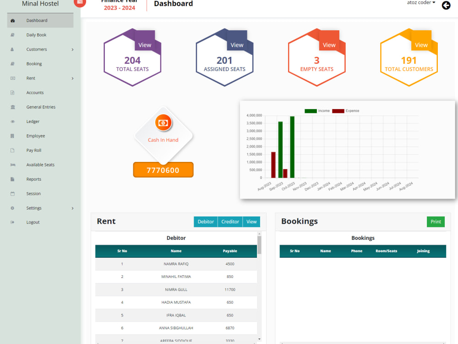The height and width of the screenshot is (344, 458).
Task: Click the General Entries bank icon
Action: point(12,107)
